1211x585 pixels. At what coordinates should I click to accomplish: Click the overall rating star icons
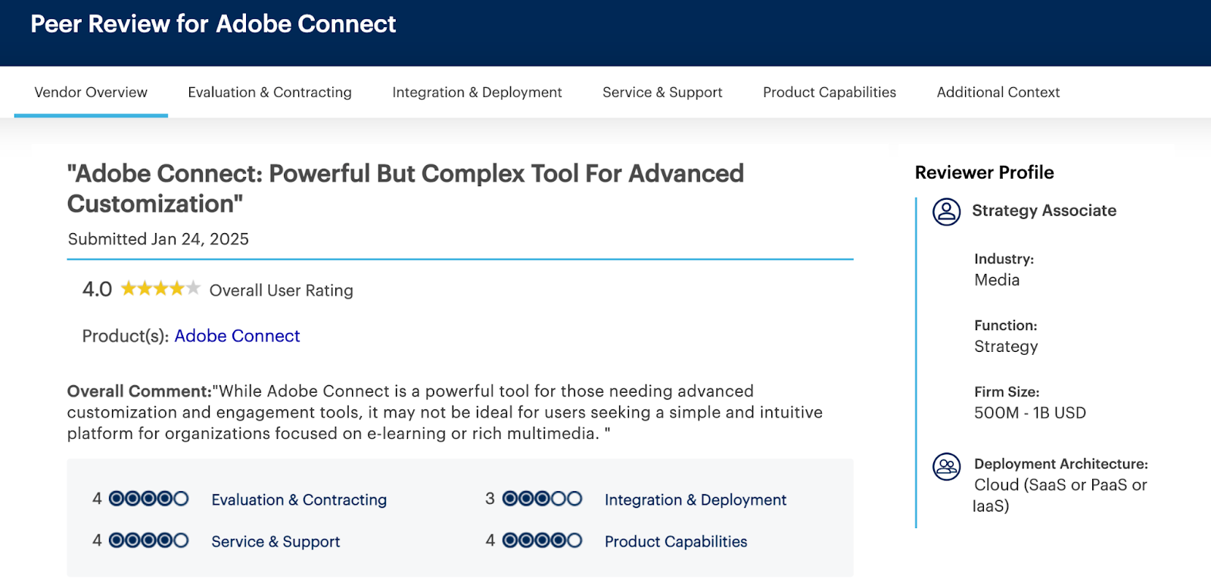(160, 288)
